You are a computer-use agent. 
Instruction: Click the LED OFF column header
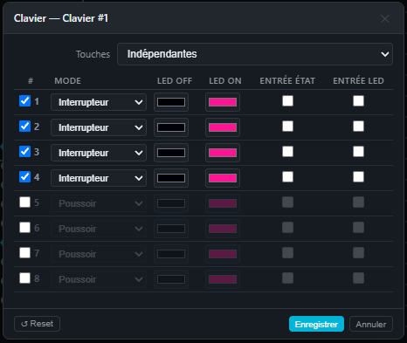click(175, 81)
